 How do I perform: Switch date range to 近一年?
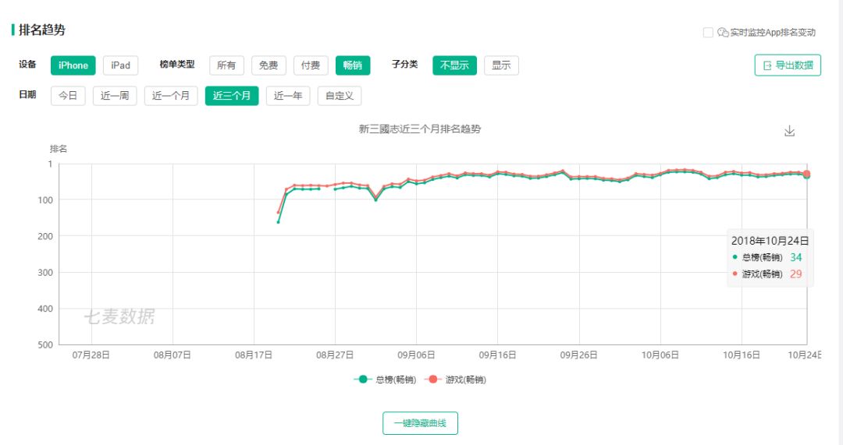288,96
